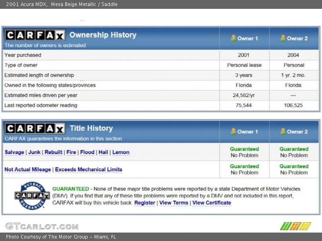The height and width of the screenshot is (241, 322).
Task: Select the Flood link
Action: [x=87, y=152]
